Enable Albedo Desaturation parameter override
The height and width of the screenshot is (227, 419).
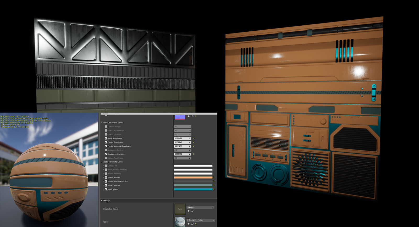[x=106, y=130]
